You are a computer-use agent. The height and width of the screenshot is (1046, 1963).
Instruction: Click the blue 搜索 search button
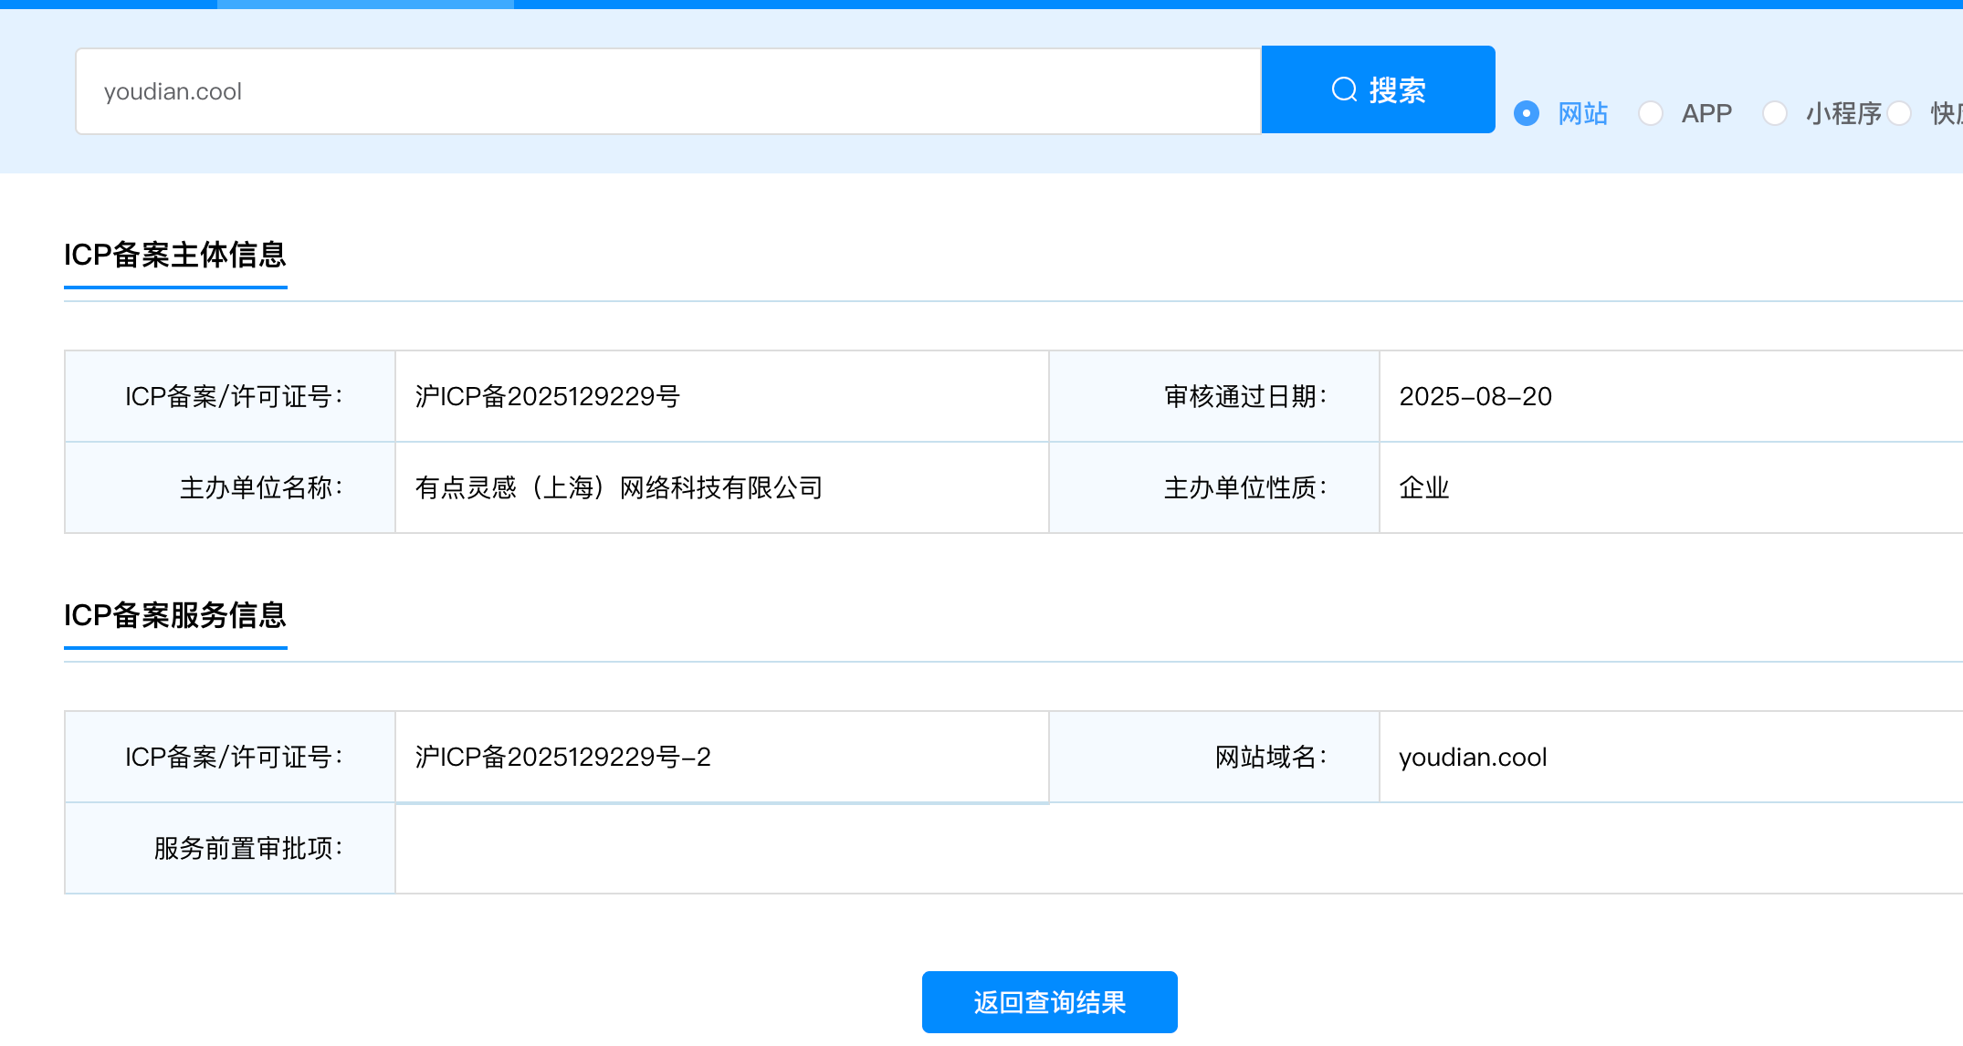click(x=1378, y=89)
